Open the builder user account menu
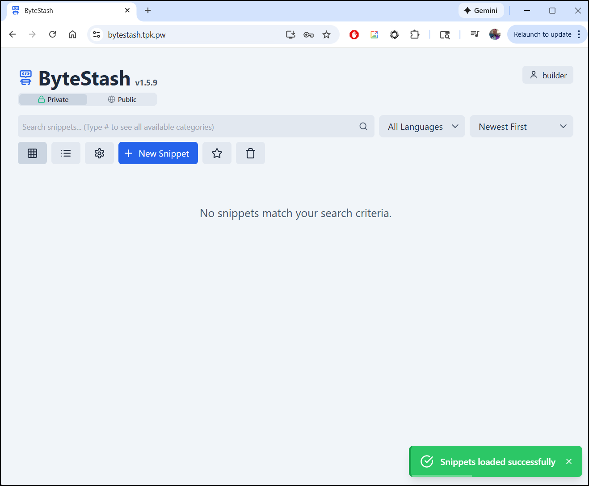The width and height of the screenshot is (589, 486). [547, 75]
